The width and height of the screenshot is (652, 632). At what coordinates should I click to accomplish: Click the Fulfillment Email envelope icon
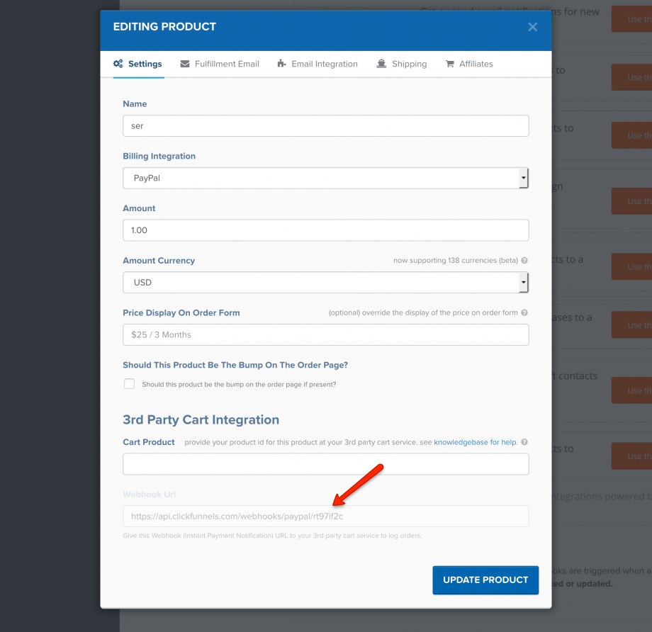pos(185,64)
